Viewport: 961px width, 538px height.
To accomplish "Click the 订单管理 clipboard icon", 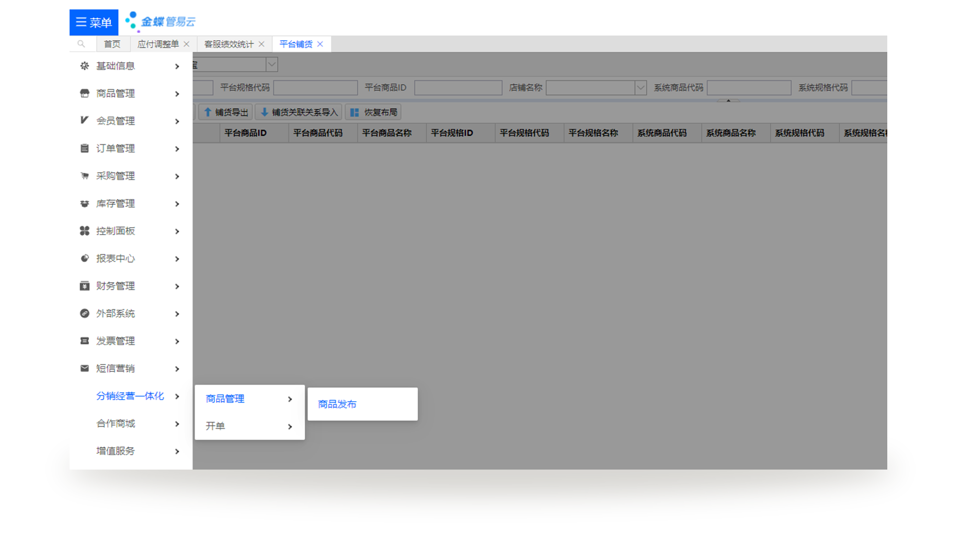I will (x=84, y=148).
